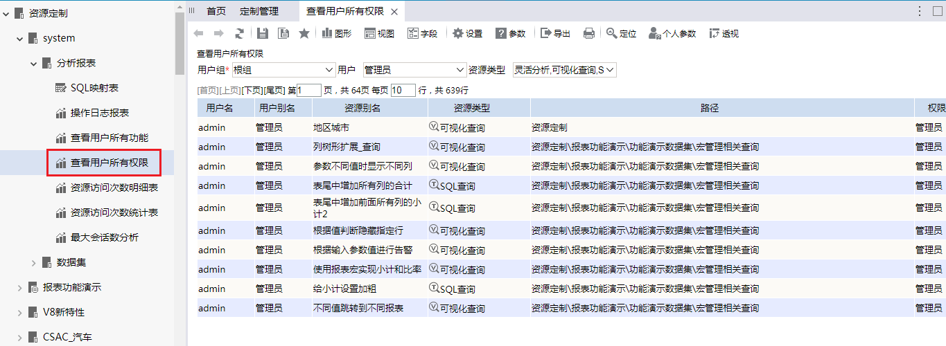946x346 pixels.
Task: Click the 首页 first page link
Action: point(208,90)
